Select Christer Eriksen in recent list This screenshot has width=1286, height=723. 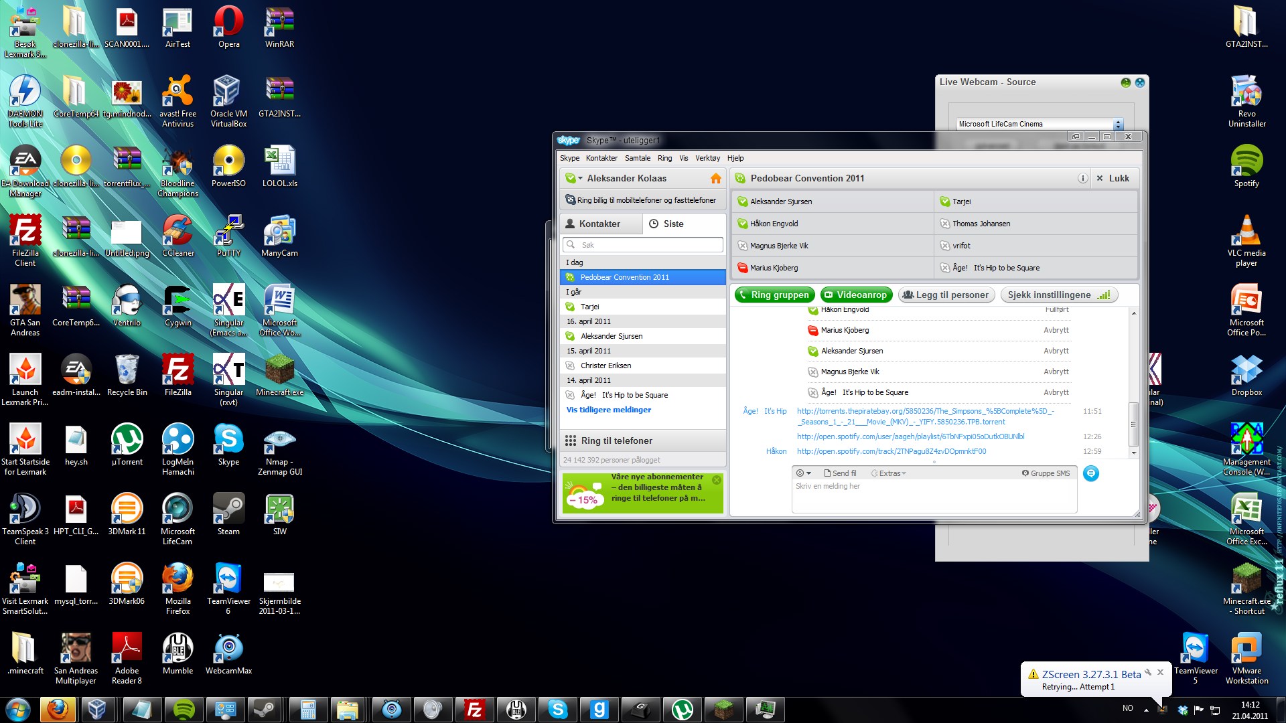[643, 366]
